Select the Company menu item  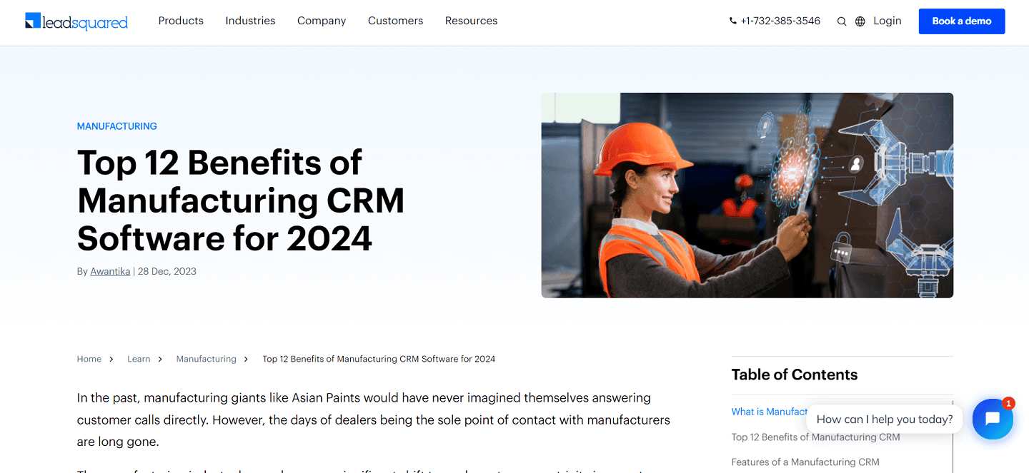[322, 21]
